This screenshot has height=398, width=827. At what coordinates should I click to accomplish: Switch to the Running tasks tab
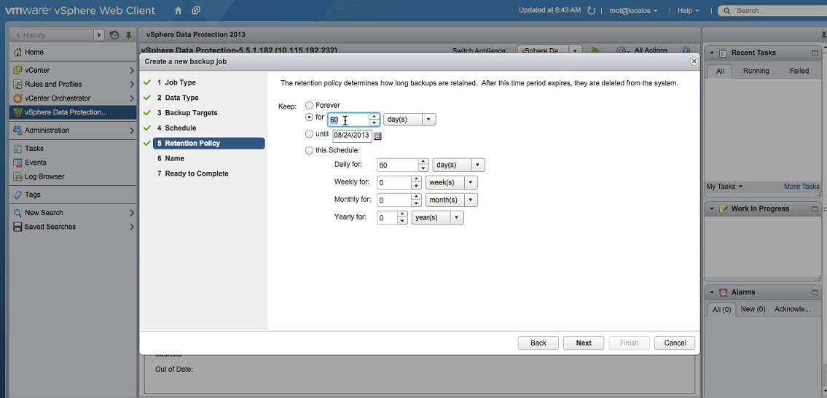pyautogui.click(x=756, y=71)
